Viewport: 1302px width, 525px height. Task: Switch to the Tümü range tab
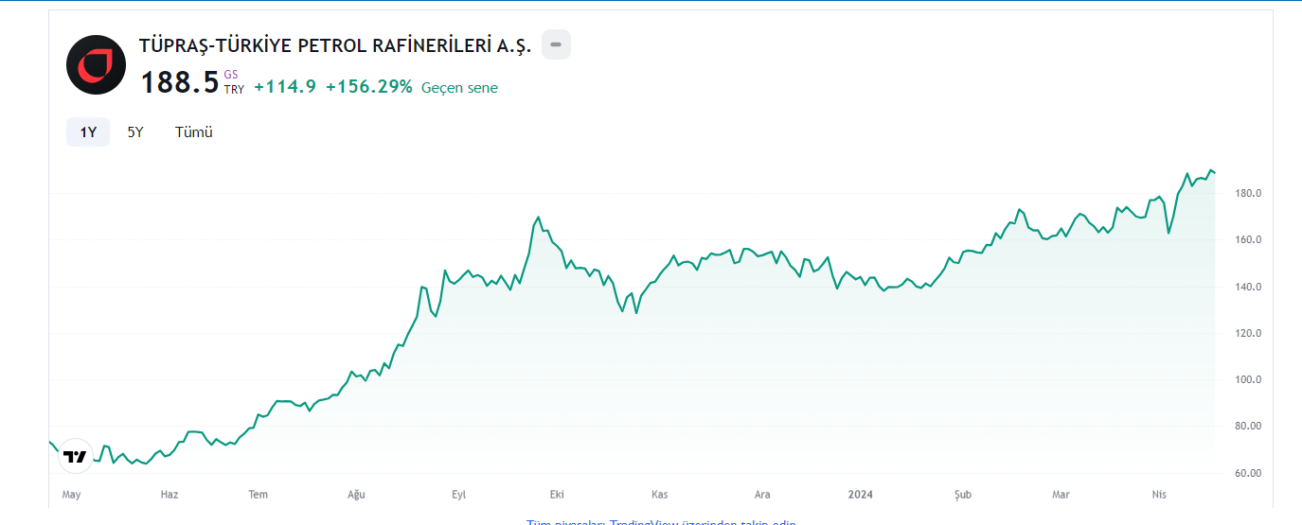[194, 132]
